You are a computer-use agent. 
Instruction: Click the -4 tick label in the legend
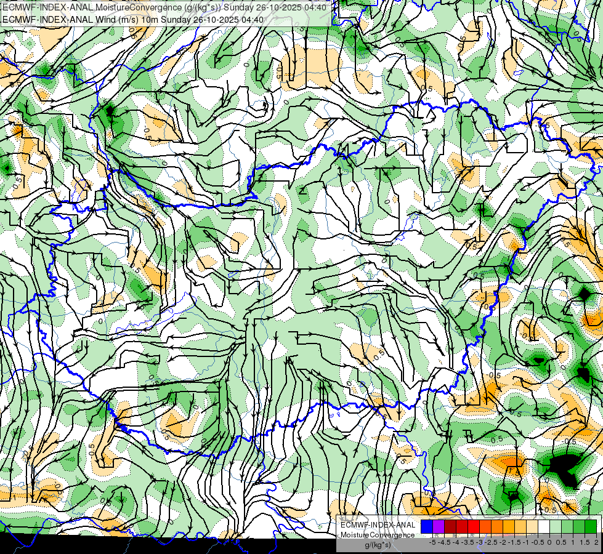(456, 542)
